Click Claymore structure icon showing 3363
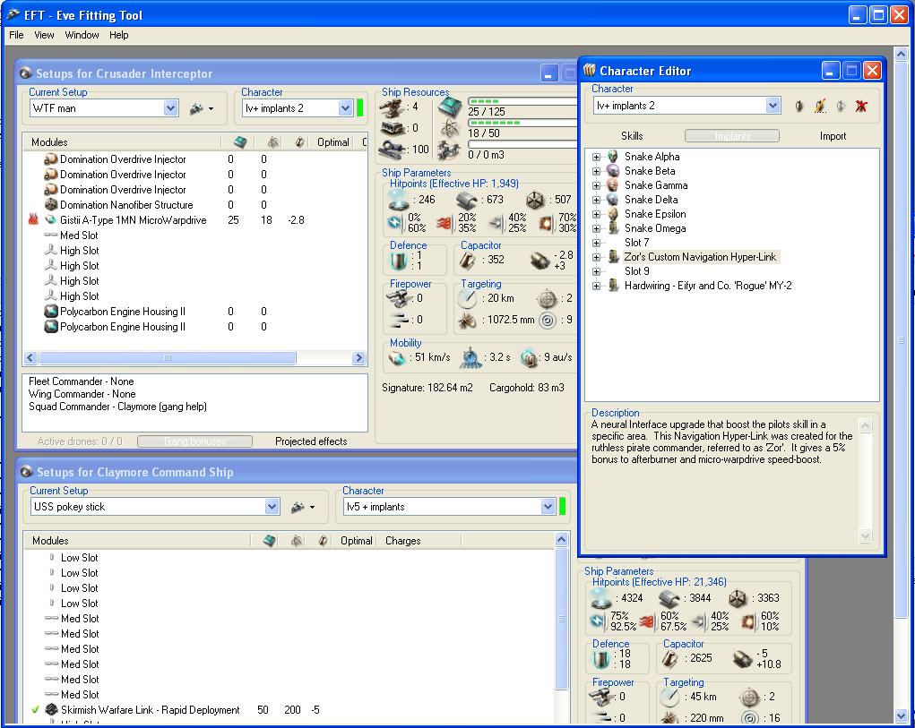The width and height of the screenshot is (915, 728). [x=738, y=598]
